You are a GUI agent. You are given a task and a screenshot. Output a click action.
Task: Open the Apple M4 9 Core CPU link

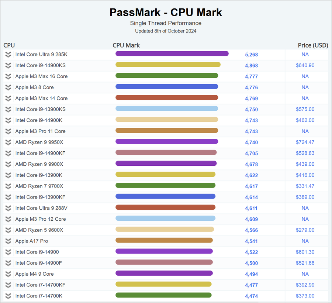pos(35,274)
